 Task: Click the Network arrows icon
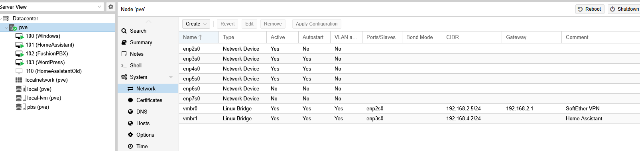130,88
